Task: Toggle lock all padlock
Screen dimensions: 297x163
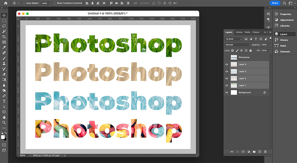Action: pyautogui.click(x=250, y=51)
